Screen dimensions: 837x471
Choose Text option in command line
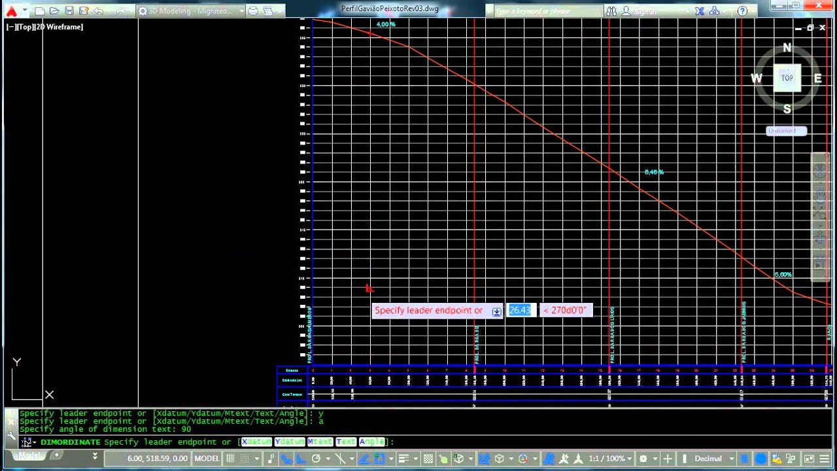coord(345,442)
